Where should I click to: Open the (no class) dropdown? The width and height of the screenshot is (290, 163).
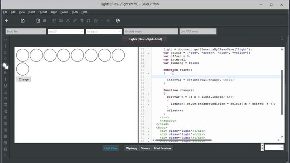[x=104, y=32]
